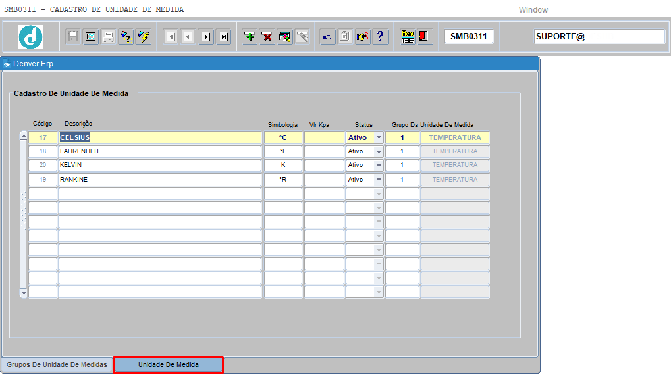The height and width of the screenshot is (375, 671).
Task: Open help with the question mark icon
Action: tap(380, 37)
